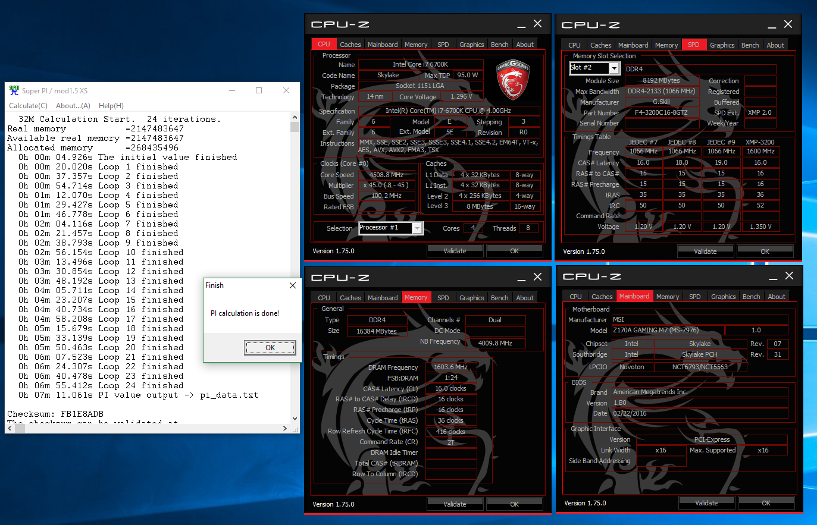The height and width of the screenshot is (525, 817).
Task: Switch to Caches tab in CPU tab window
Action: [x=350, y=45]
